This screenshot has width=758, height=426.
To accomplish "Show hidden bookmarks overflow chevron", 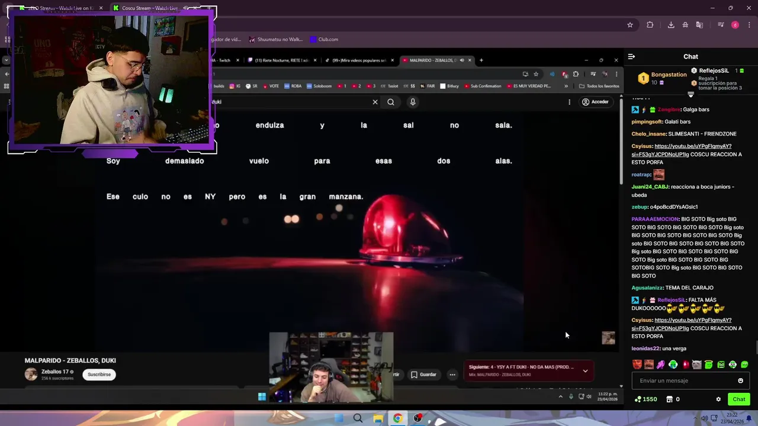I will (x=566, y=86).
